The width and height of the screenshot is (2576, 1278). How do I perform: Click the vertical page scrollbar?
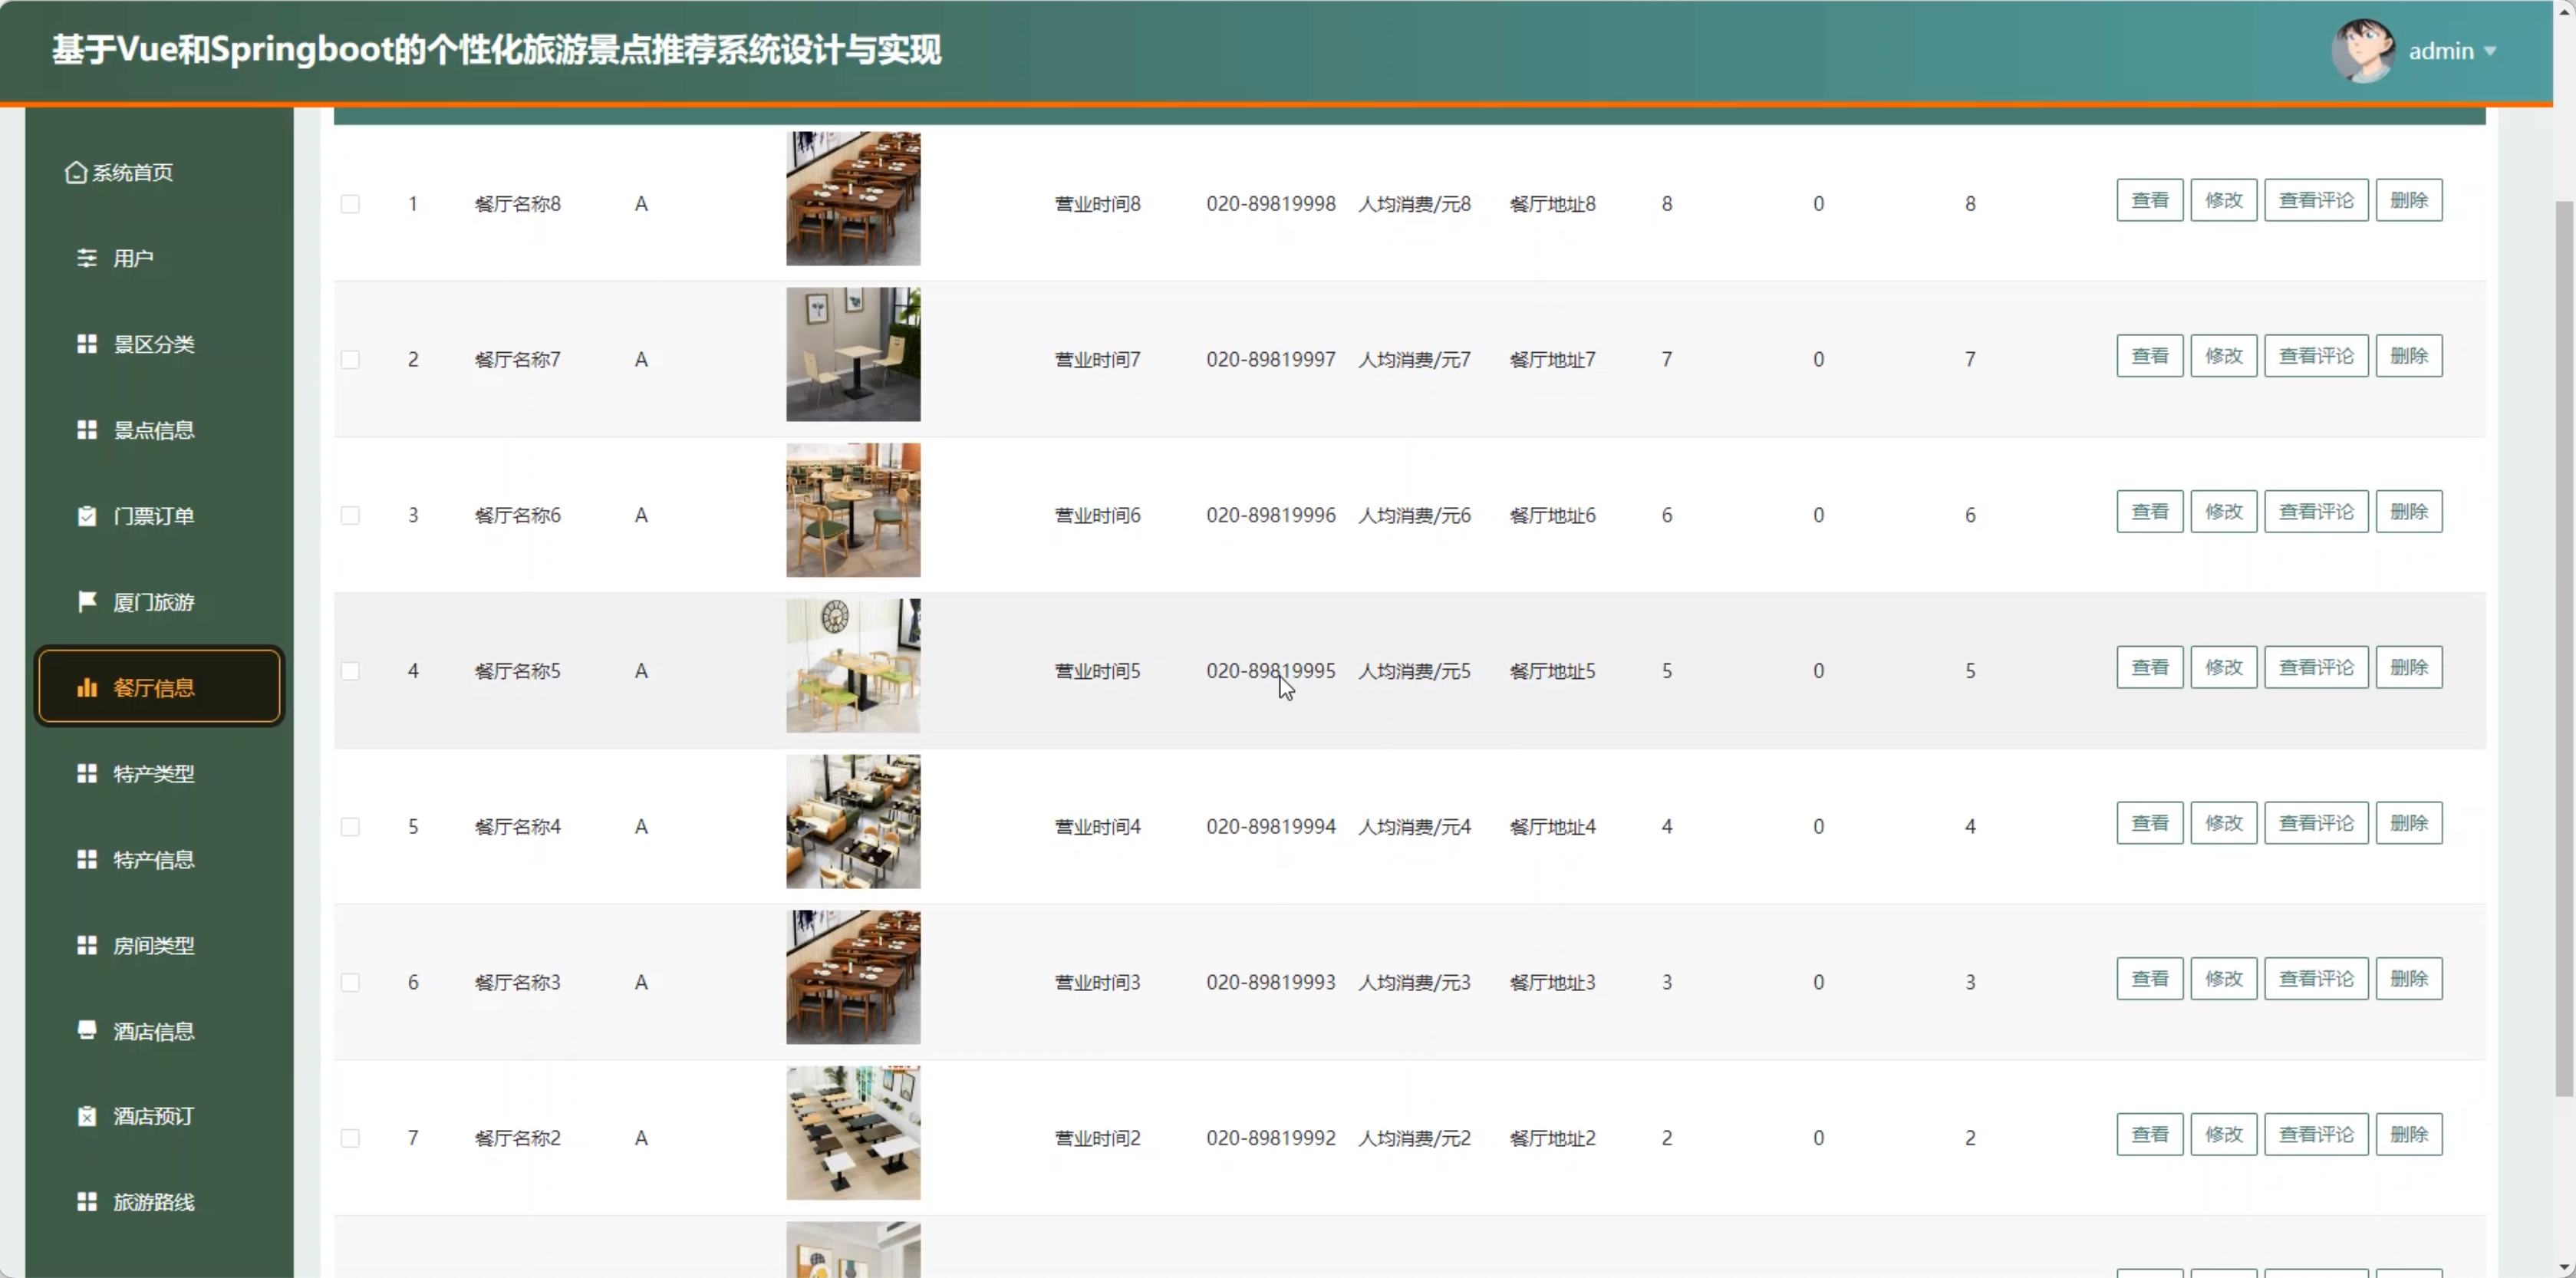[2564, 648]
